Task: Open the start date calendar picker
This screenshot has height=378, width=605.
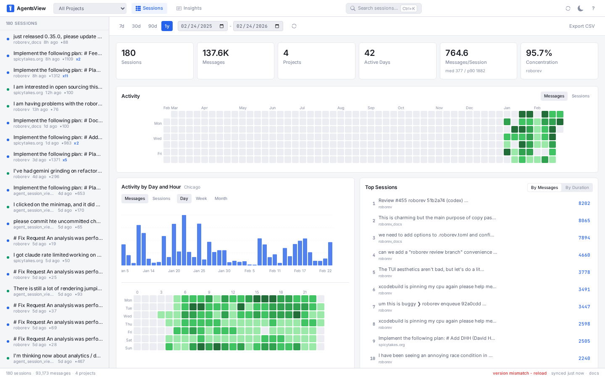Action: click(x=221, y=26)
